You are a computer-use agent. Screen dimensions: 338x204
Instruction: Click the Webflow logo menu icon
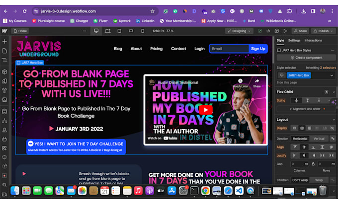(4, 31)
